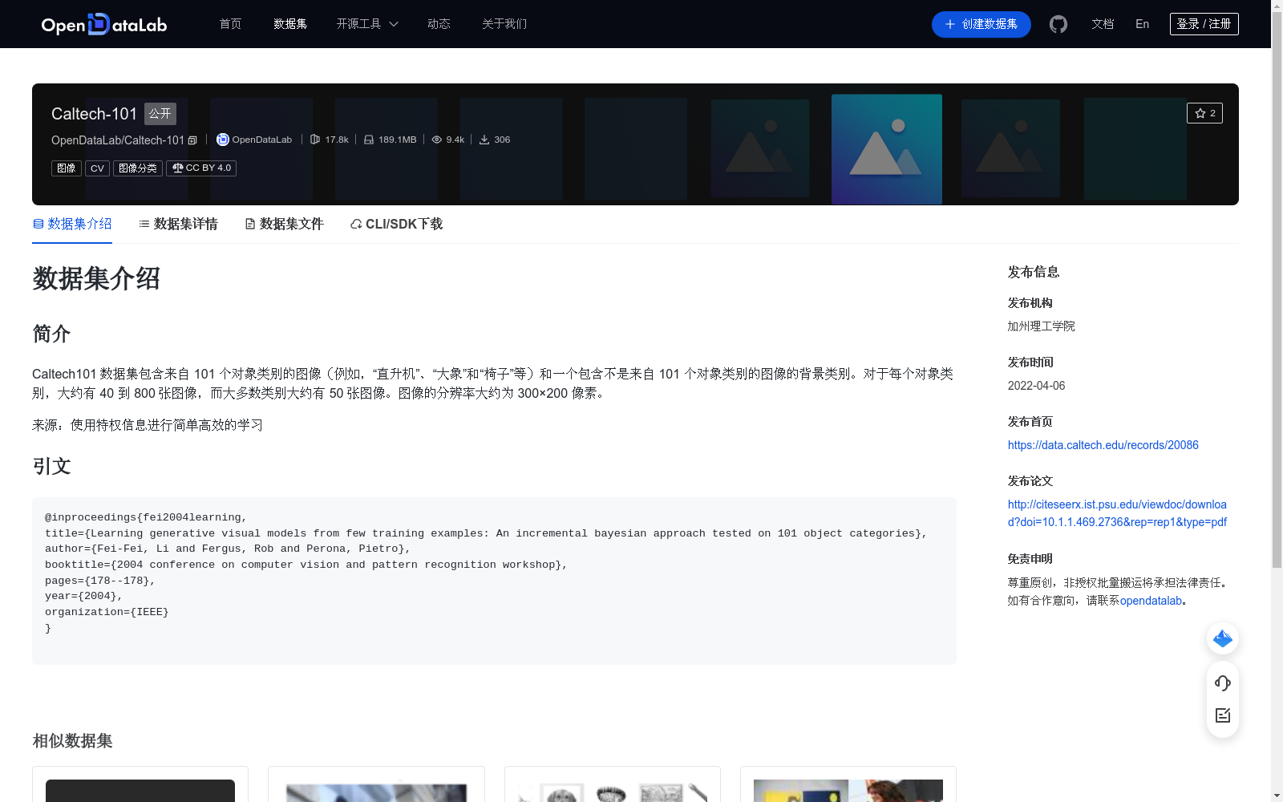
Task: Open 数据集 navigation item
Action: 290,24
